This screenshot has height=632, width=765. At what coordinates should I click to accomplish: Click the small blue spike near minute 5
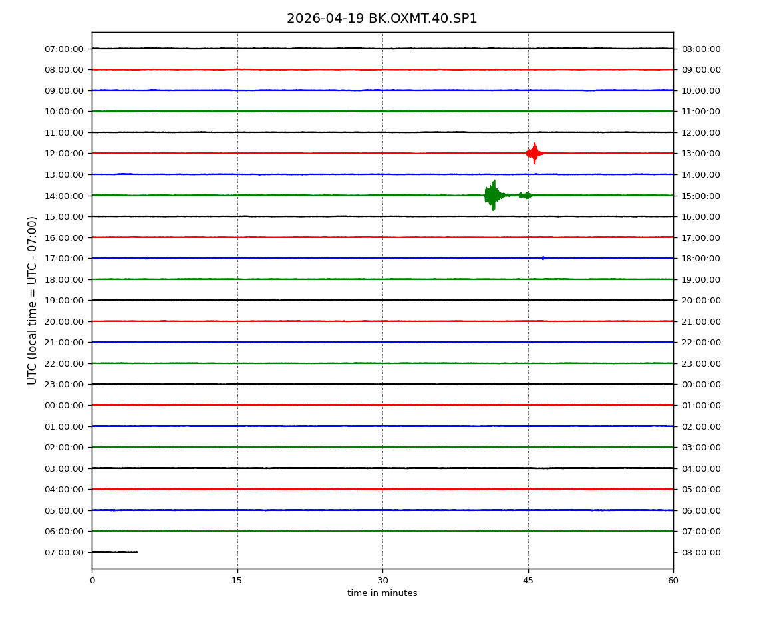pos(146,258)
